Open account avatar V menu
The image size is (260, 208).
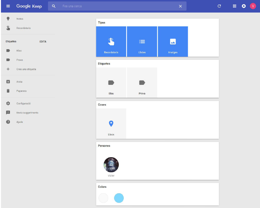[253, 6]
